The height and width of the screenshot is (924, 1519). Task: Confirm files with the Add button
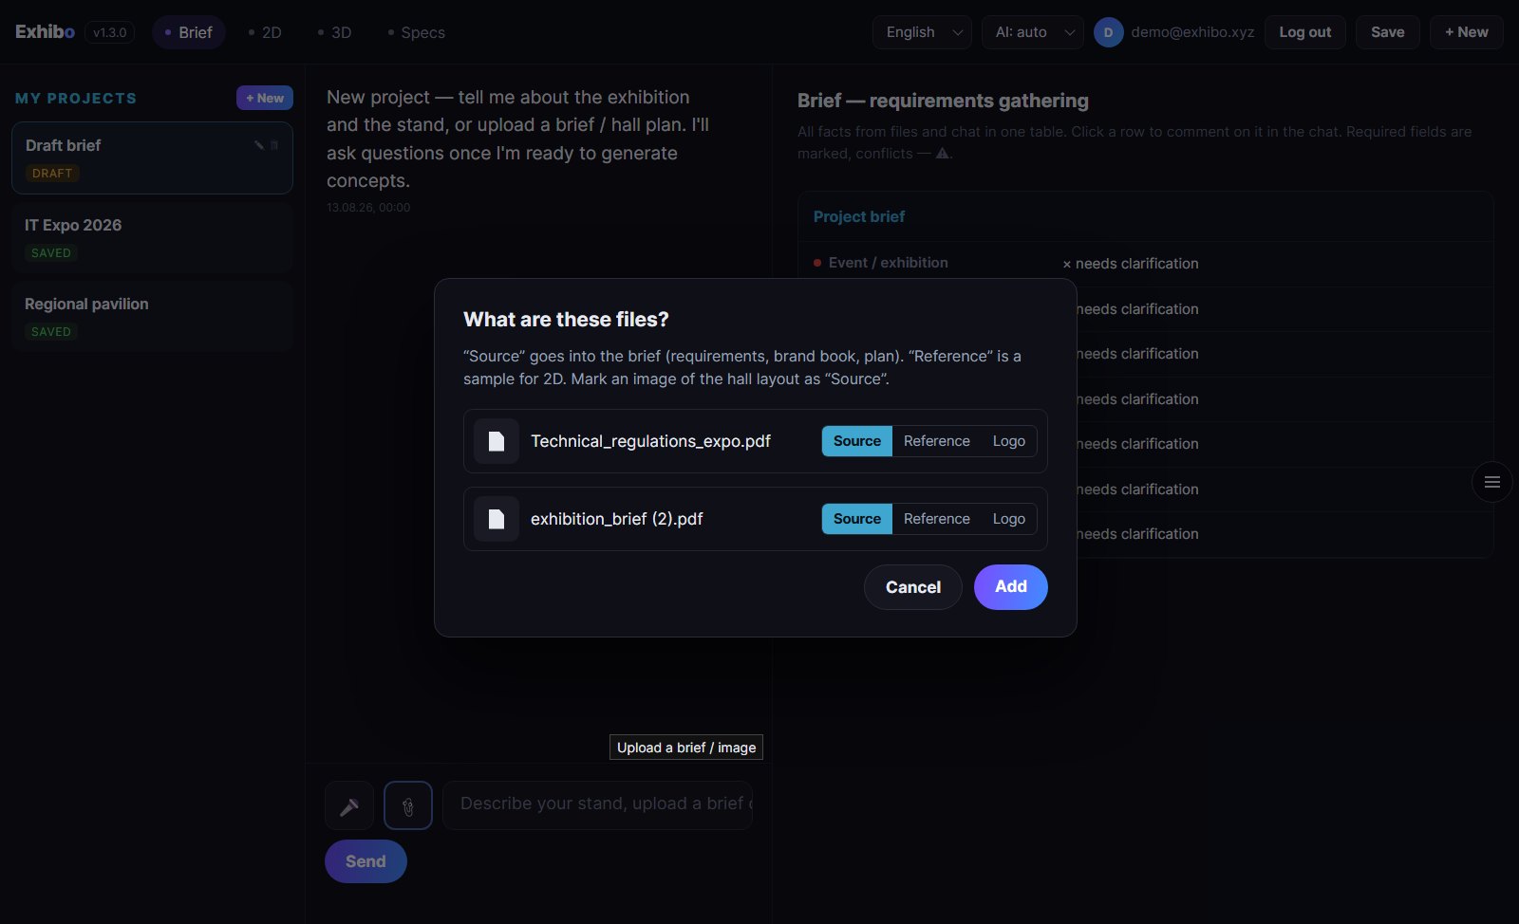1011,587
